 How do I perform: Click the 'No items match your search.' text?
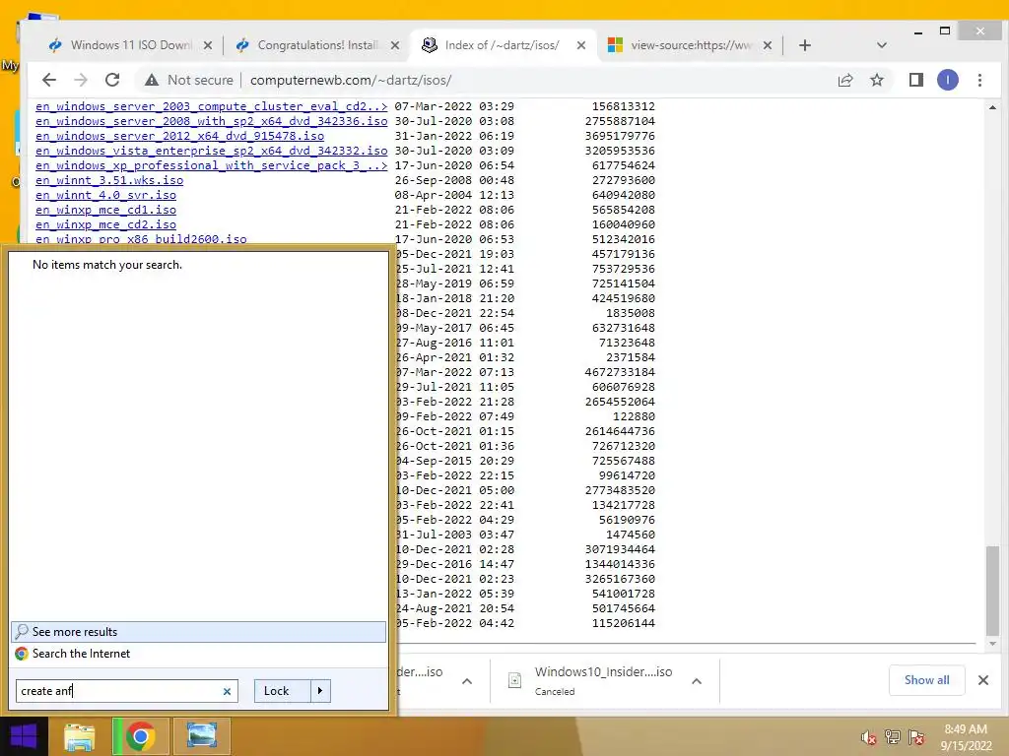pyautogui.click(x=107, y=265)
